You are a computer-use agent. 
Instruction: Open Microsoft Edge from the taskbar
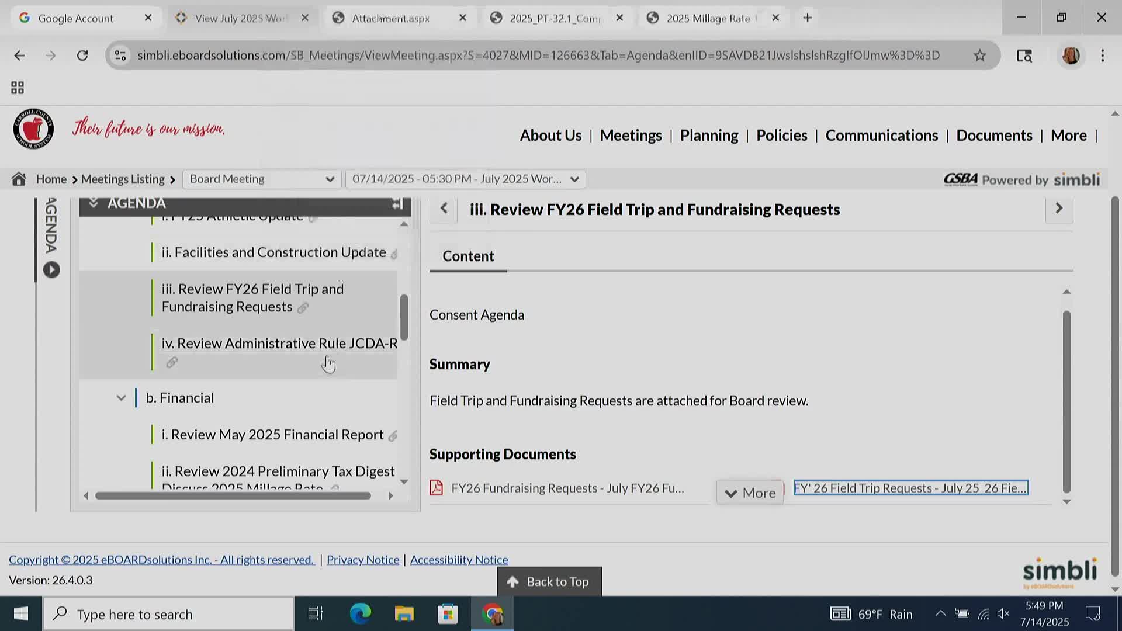(x=360, y=614)
